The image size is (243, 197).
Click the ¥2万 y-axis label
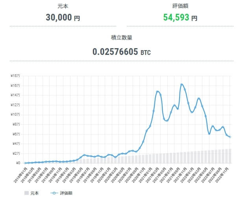click(x=16, y=153)
